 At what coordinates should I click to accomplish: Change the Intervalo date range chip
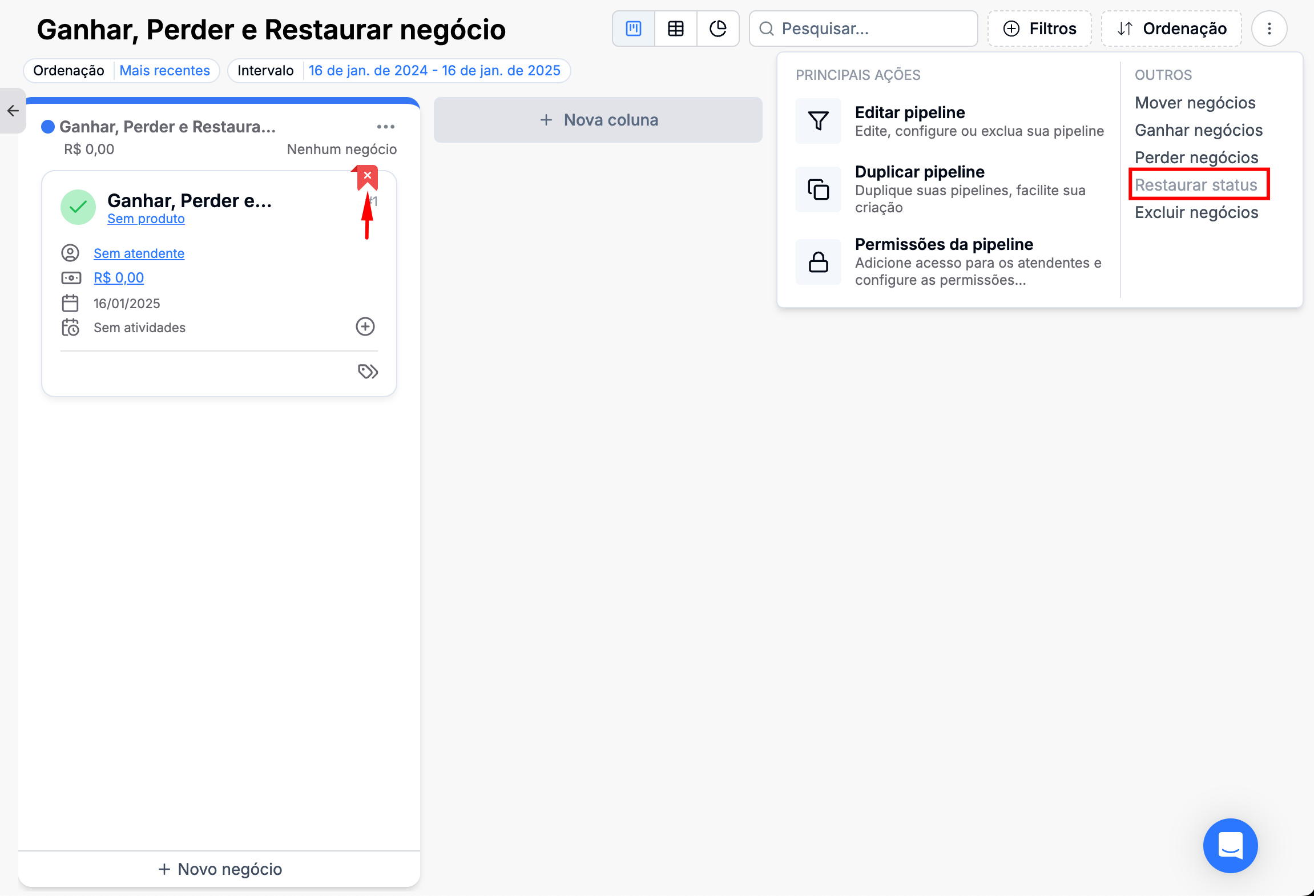[434, 71]
